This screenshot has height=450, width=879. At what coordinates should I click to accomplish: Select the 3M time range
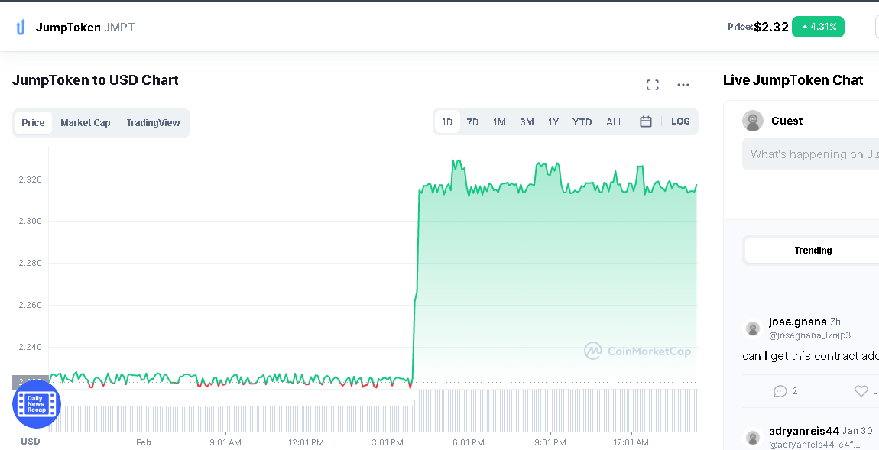tap(527, 121)
